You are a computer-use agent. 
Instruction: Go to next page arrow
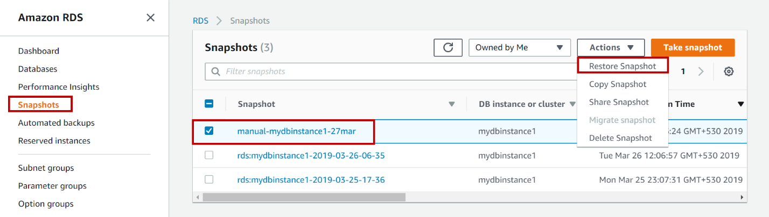[x=701, y=71]
